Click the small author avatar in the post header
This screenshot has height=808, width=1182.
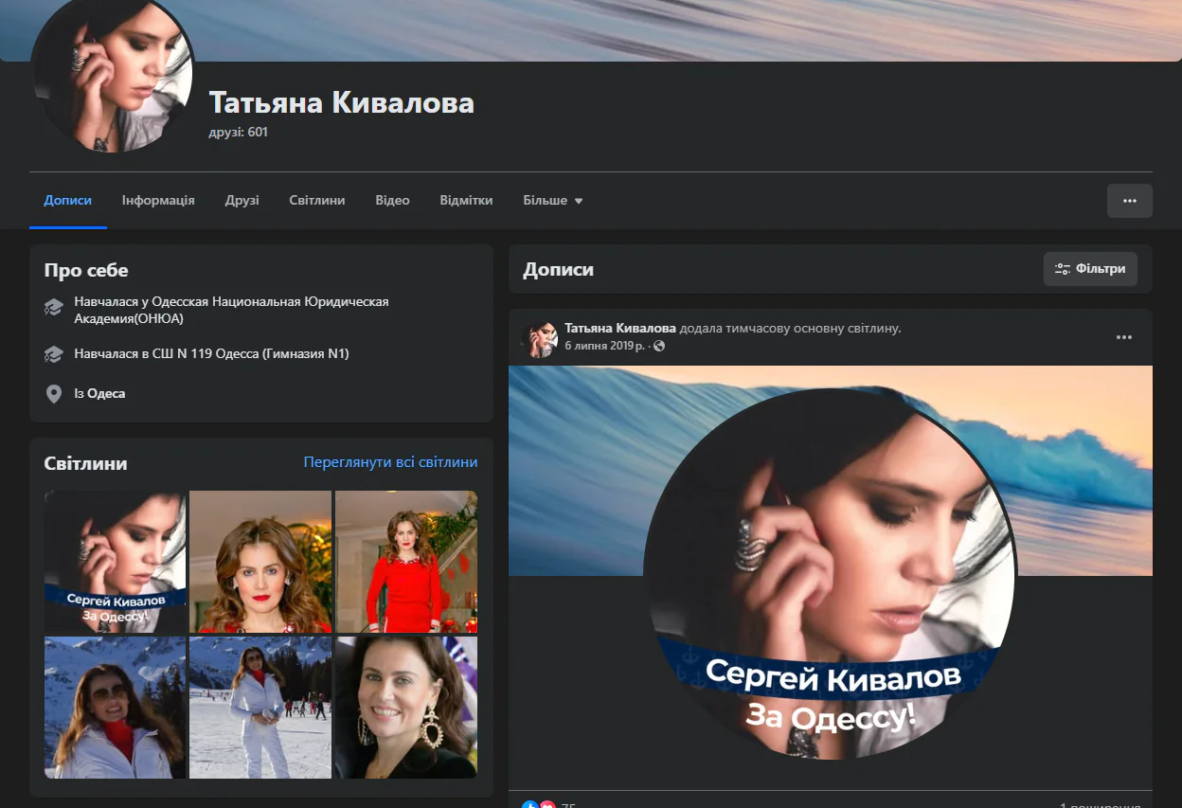pos(540,338)
